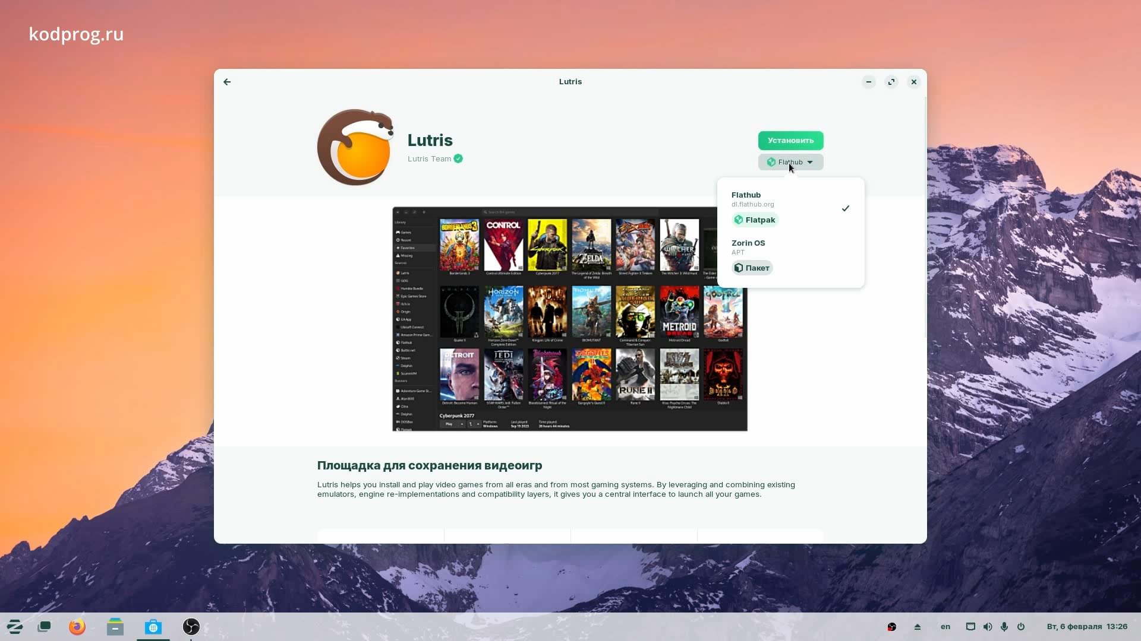Screen dimensions: 1141x641
Task: Maximize the Lutris software window
Action: click(x=891, y=82)
